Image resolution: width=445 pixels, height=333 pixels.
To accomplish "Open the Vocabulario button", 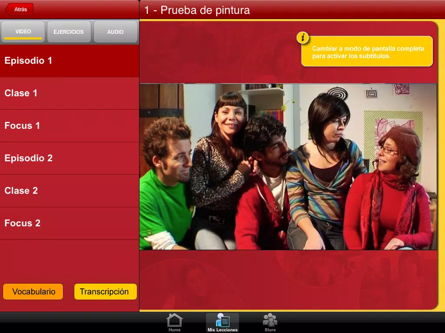I will coord(33,292).
